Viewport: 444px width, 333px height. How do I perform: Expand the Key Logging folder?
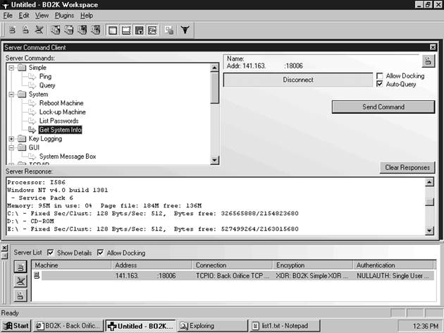pos(11,139)
